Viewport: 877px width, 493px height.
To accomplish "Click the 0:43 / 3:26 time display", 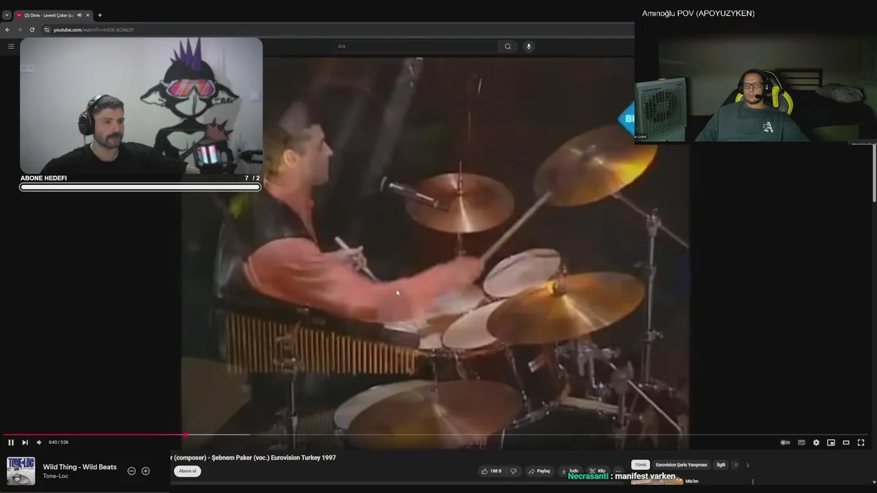I will click(58, 442).
